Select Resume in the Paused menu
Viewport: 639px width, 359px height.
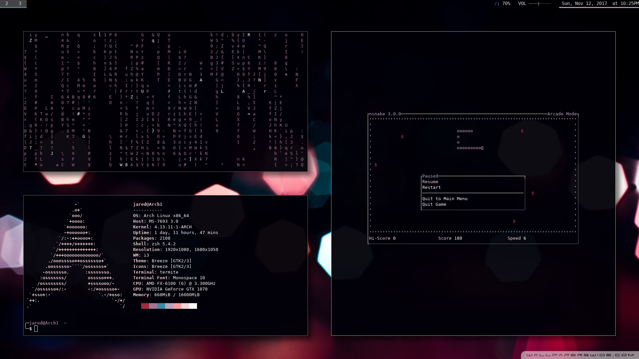coord(430,182)
